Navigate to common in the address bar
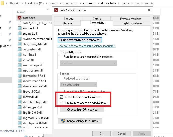The image size is (173, 137). click(x=89, y=3)
